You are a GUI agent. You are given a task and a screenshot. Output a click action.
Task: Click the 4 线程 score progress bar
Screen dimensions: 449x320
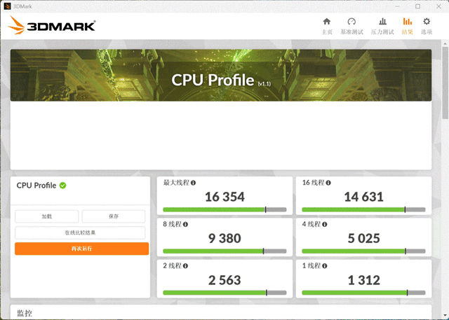pos(363,251)
